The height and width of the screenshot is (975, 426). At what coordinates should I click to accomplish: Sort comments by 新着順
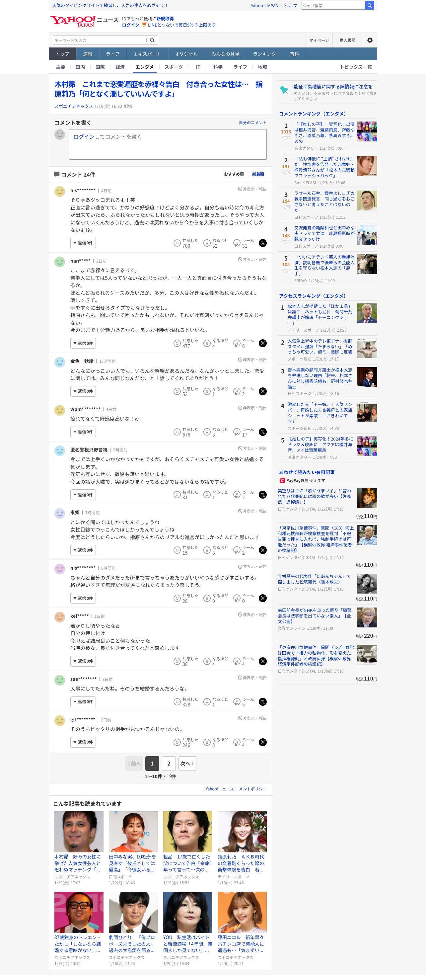point(258,174)
